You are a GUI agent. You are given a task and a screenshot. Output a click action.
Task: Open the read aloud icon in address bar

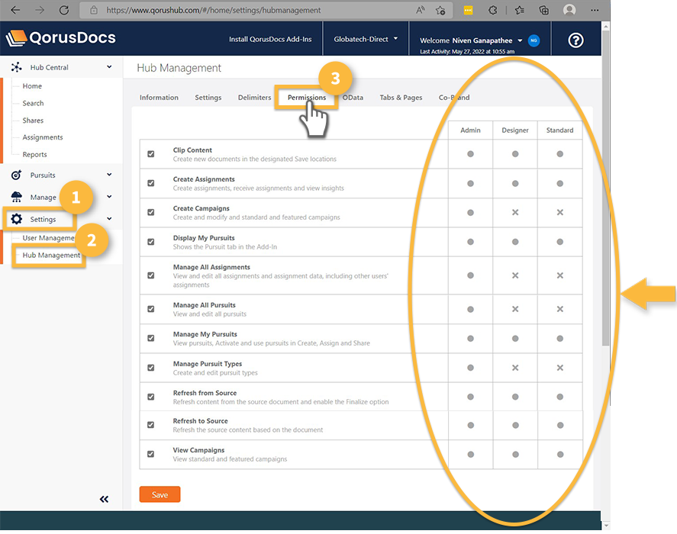420,10
